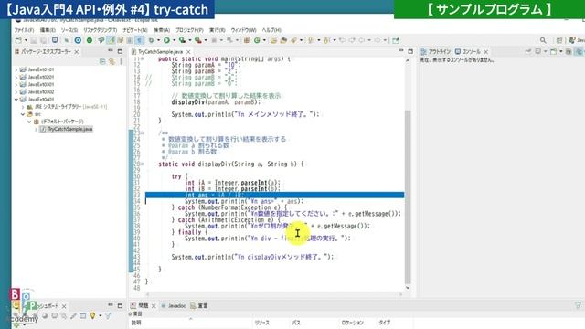585x329 pixels.
Task: Open the 検索(A) menu
Action: click(162, 30)
